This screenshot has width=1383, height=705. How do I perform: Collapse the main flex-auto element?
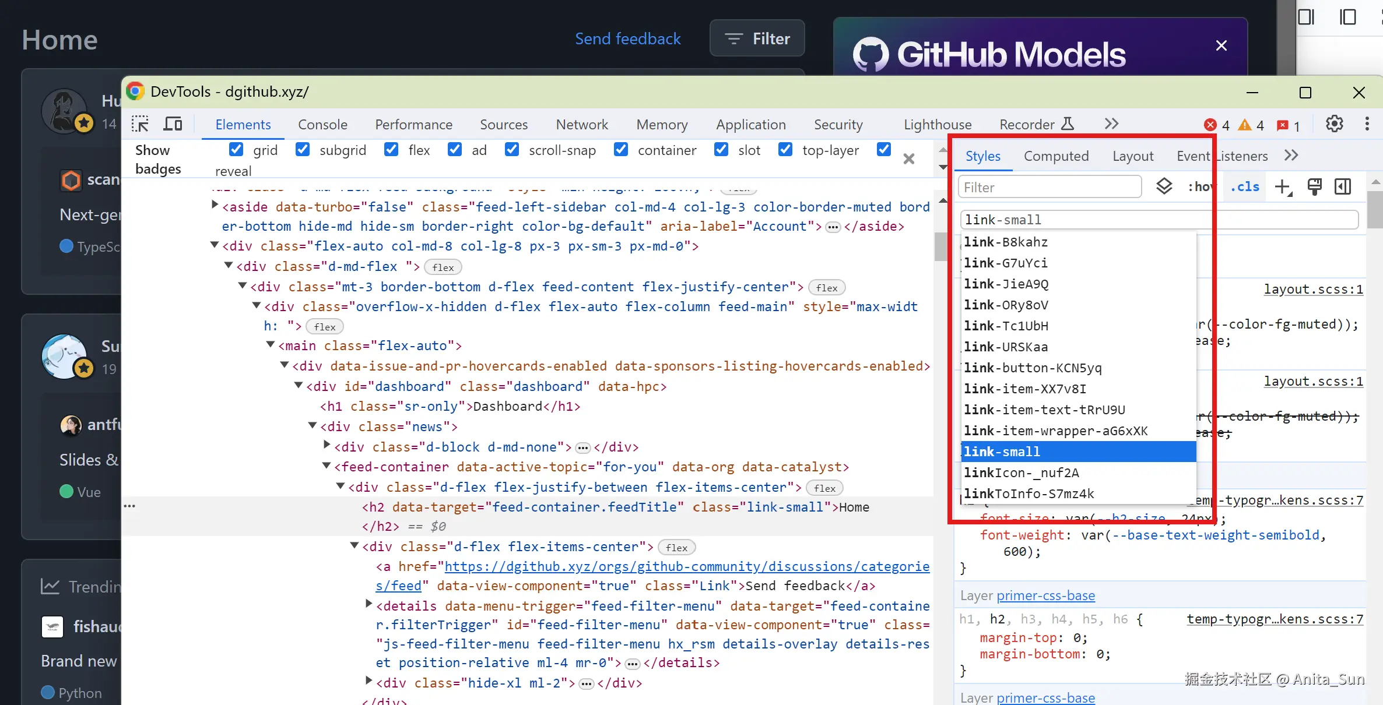271,345
